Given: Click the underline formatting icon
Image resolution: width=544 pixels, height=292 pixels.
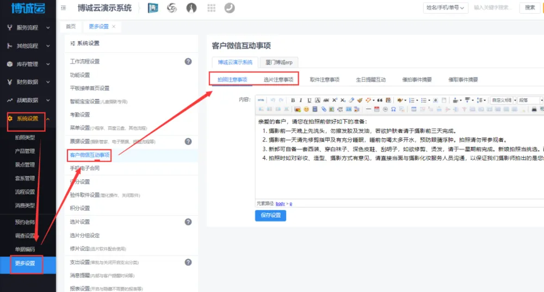Looking at the screenshot, I should tap(310, 101).
